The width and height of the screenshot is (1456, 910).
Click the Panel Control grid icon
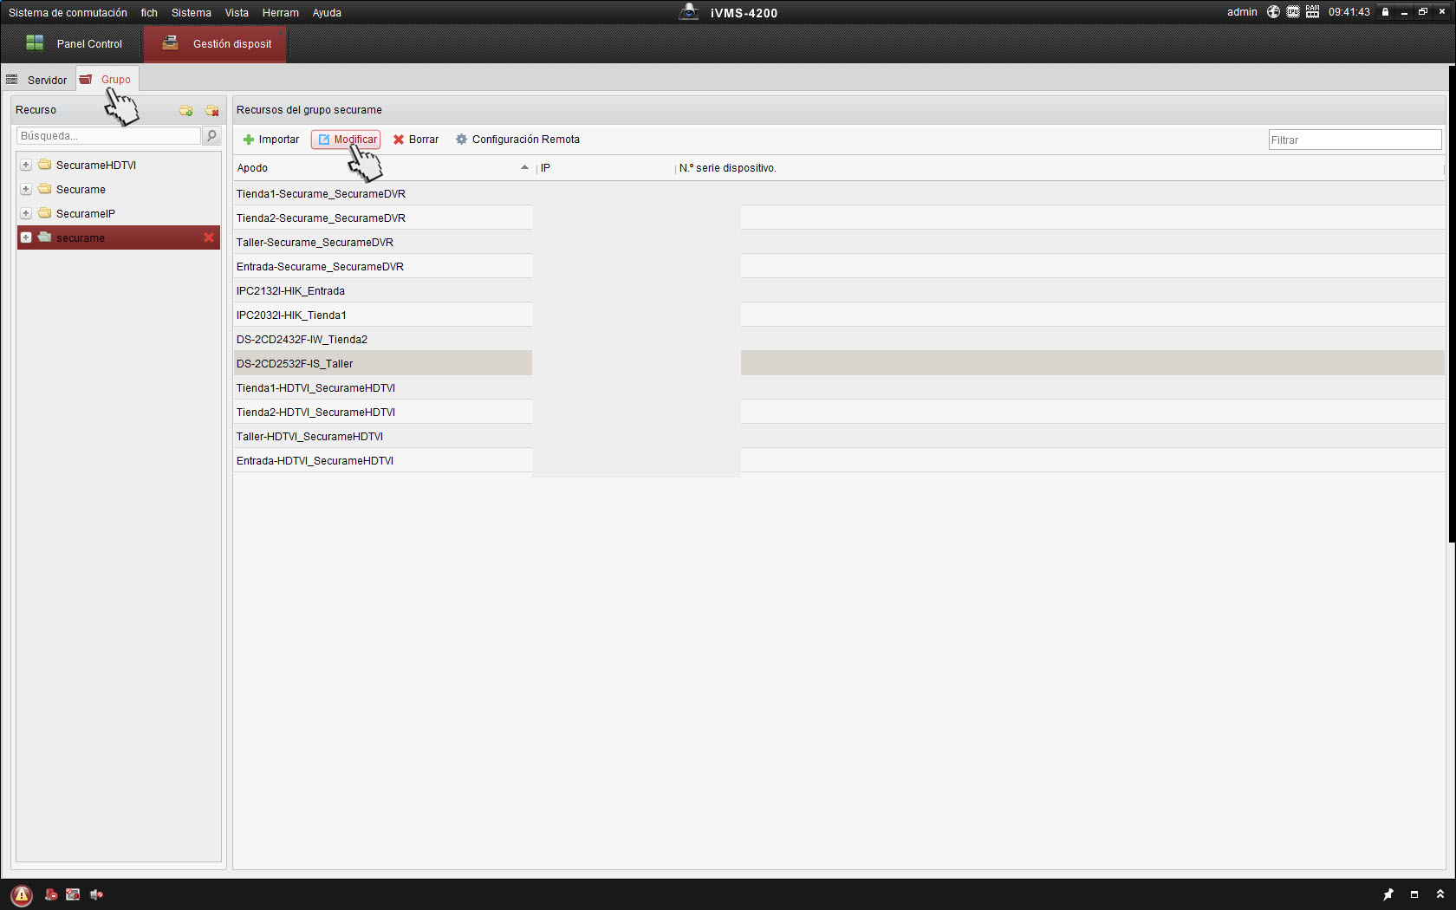click(x=35, y=42)
